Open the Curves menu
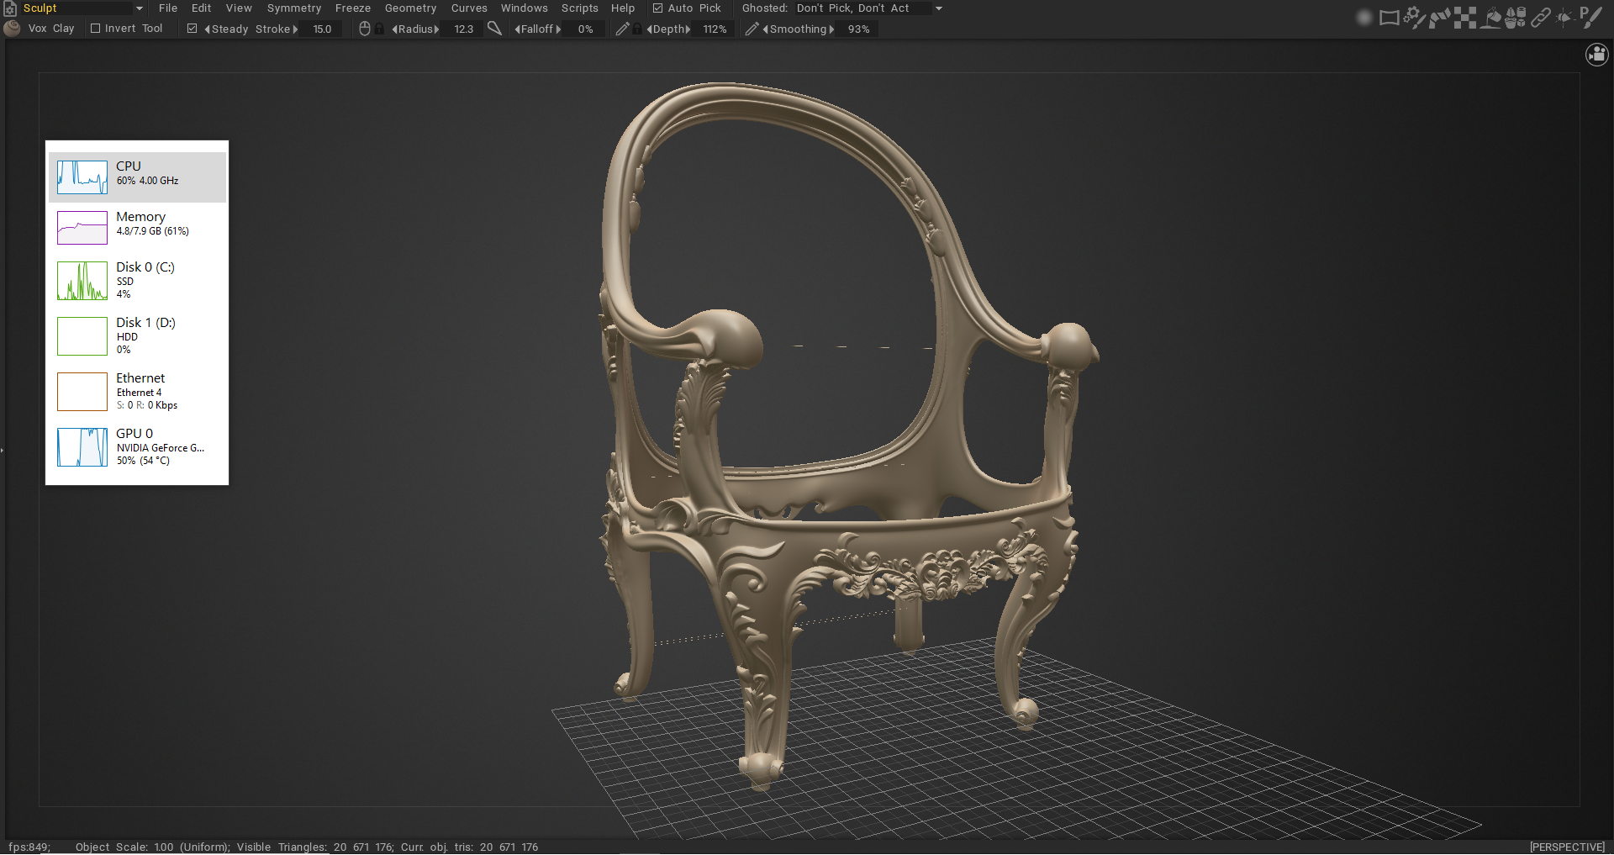The image size is (1614, 855). click(x=469, y=8)
